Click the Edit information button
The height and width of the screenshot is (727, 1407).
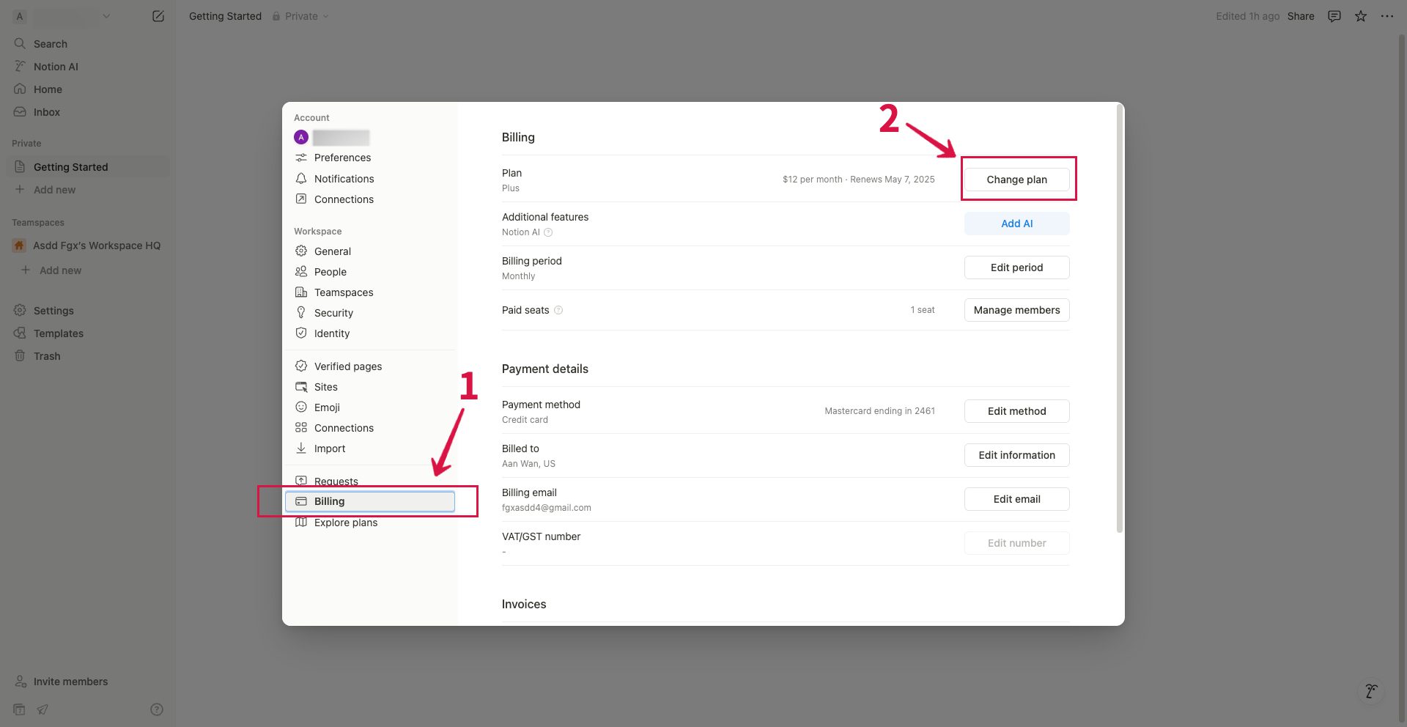(1016, 455)
